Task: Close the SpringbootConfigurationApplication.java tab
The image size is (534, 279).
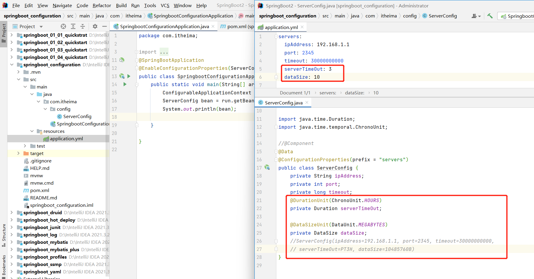Action: point(213,26)
